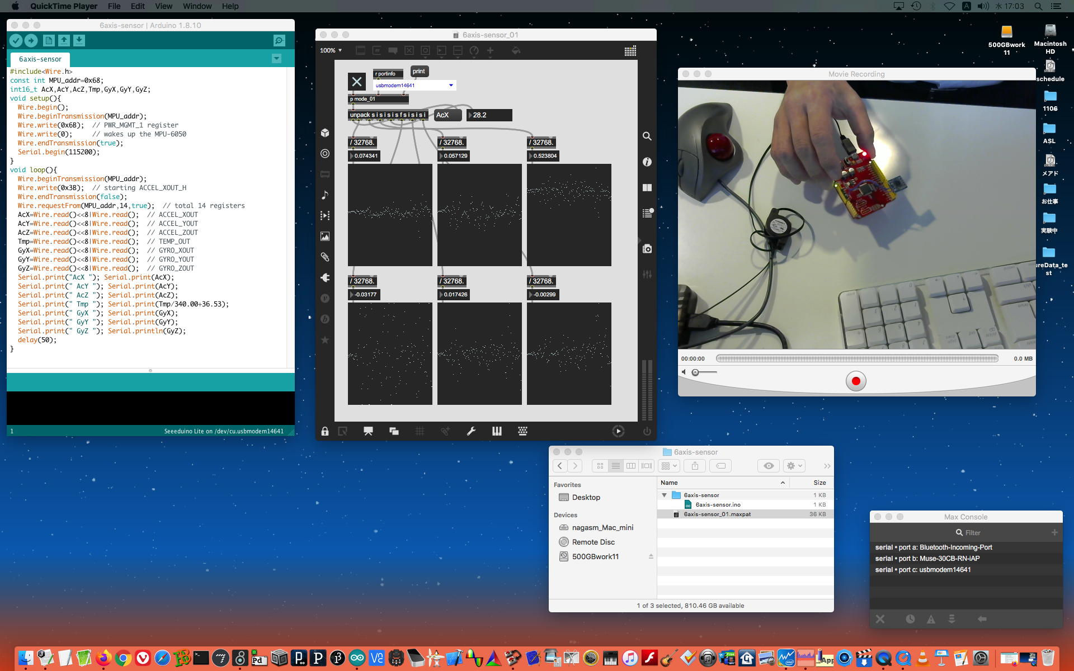The image size is (1074, 671).
Task: Collapse the 6axis-sensor folder disclosure triangle
Action: point(664,495)
